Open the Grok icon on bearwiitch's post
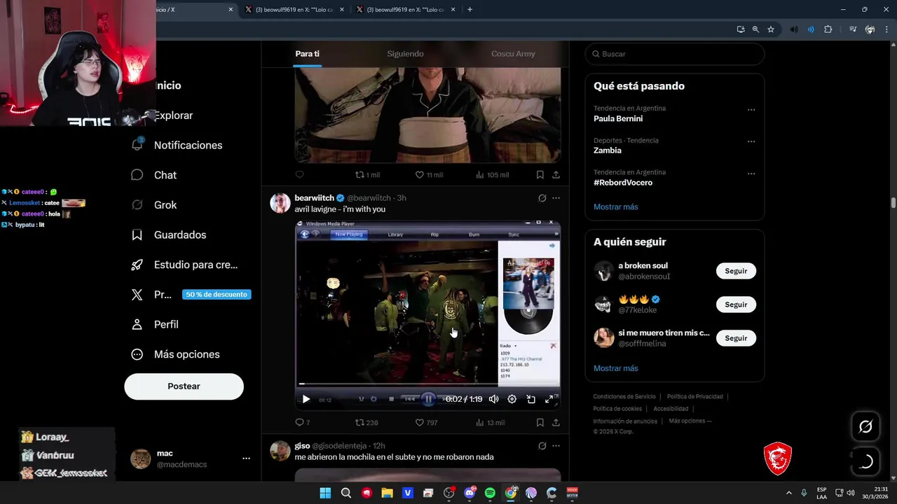The height and width of the screenshot is (504, 897). pos(542,198)
